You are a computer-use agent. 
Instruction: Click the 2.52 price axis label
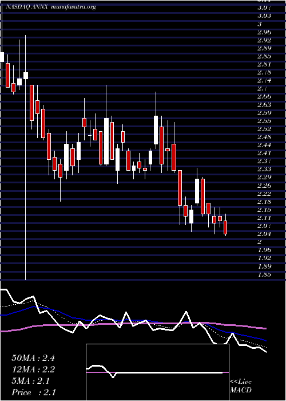pyautogui.click(x=265, y=129)
